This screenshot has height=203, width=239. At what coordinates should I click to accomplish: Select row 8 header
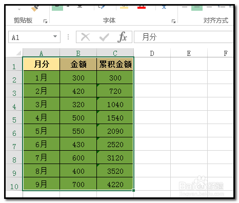(x=14, y=157)
